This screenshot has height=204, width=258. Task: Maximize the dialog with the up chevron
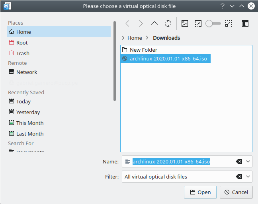tap(242, 6)
